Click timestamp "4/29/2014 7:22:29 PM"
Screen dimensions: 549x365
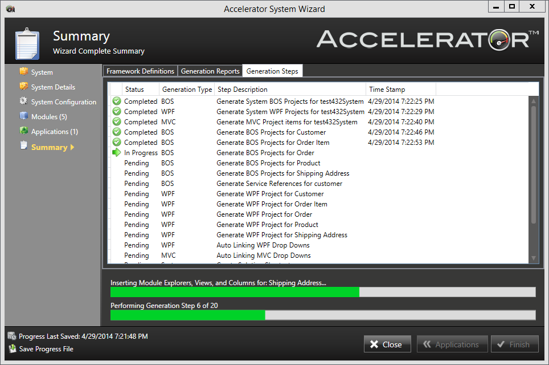401,112
